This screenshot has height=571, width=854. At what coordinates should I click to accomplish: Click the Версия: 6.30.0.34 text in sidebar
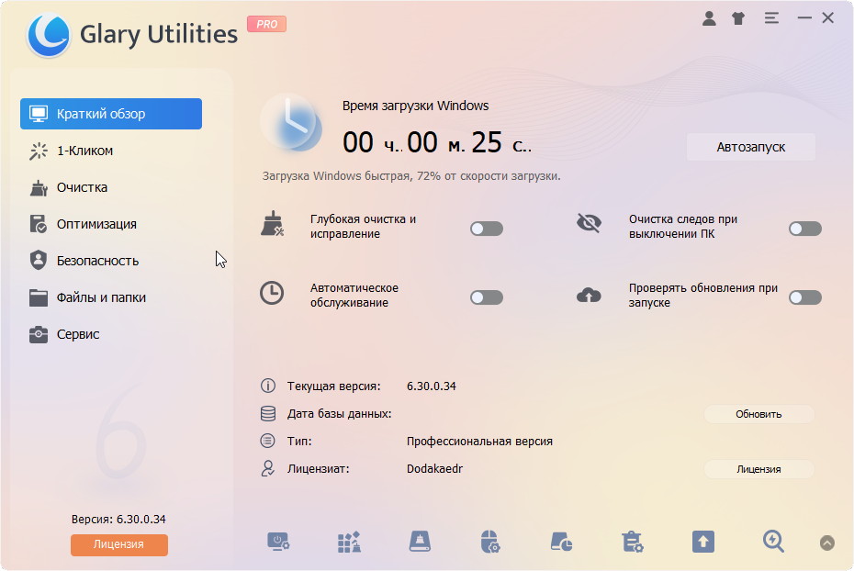coord(118,520)
